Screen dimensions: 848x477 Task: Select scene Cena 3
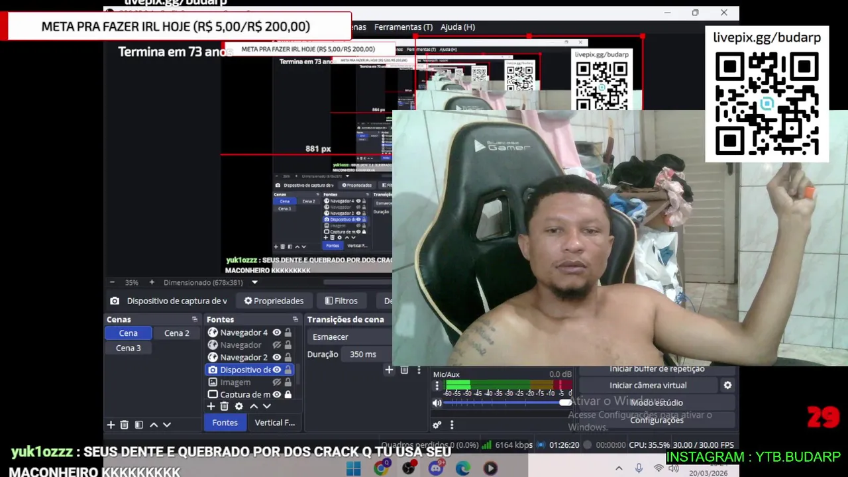(129, 348)
